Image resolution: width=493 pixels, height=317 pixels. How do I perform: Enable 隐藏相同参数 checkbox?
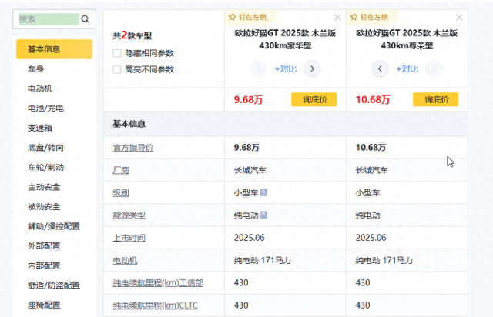click(117, 53)
